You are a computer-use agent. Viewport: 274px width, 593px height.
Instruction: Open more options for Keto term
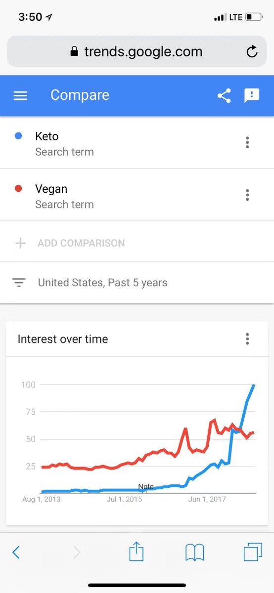(247, 142)
